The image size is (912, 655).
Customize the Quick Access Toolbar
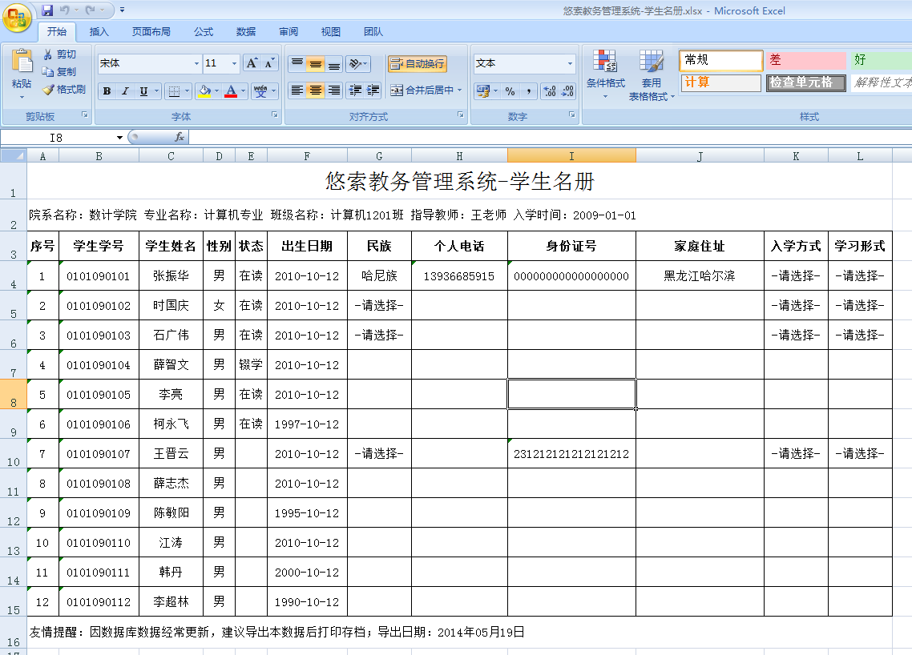[x=122, y=10]
